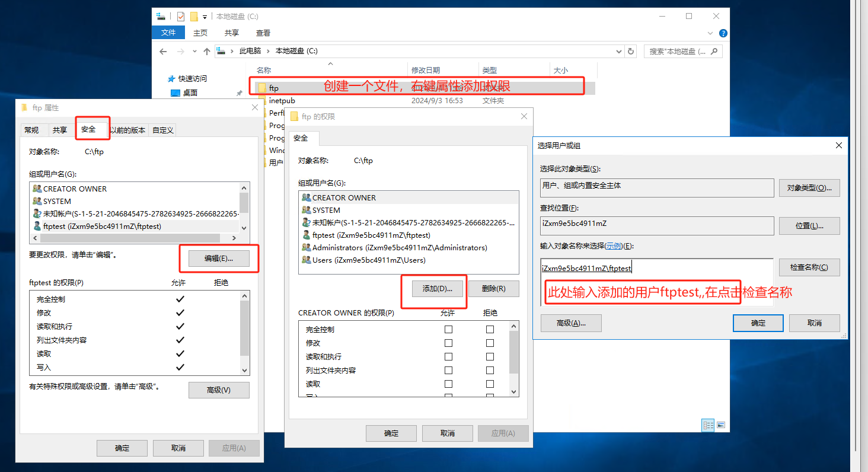Open the 示例 link in 选择用户或组

(612, 246)
